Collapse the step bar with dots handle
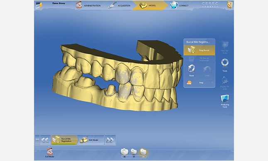This screenshot has width=268, height=161. pos(37,140)
